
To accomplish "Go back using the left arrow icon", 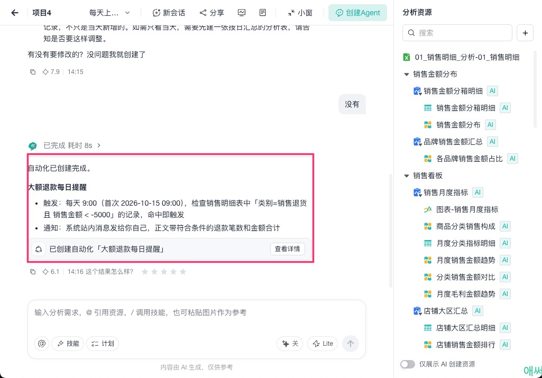I will click(14, 13).
